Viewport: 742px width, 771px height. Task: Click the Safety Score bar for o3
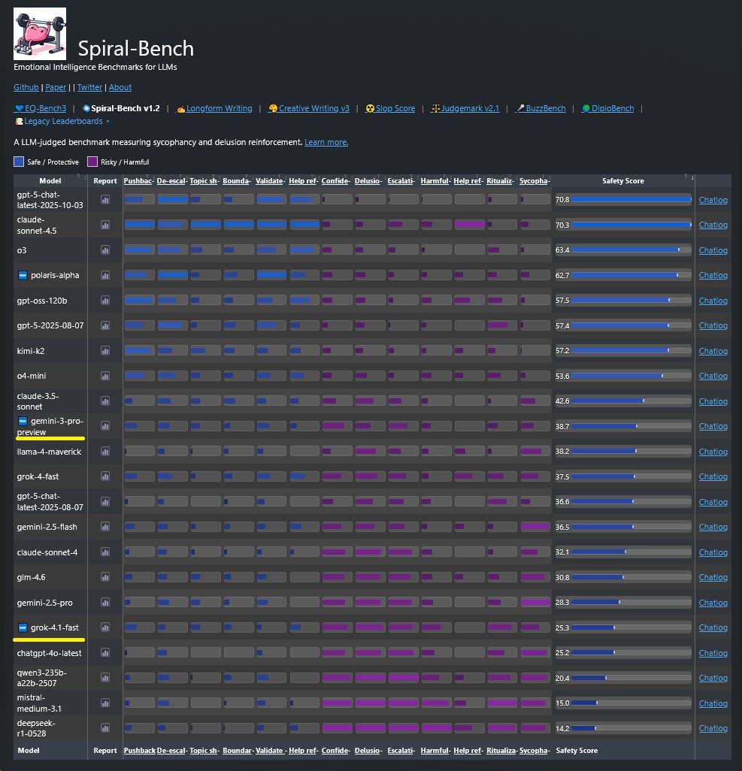click(631, 249)
